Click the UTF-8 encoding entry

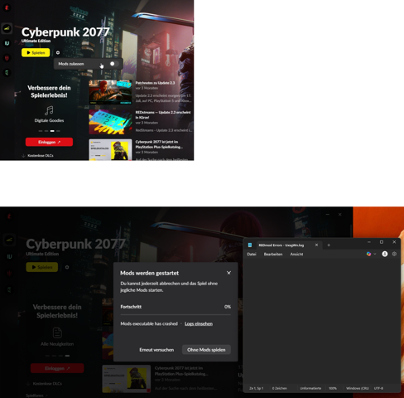point(378,388)
